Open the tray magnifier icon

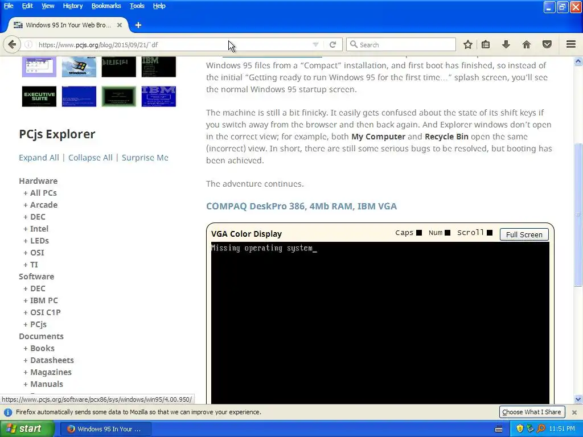pos(541,429)
